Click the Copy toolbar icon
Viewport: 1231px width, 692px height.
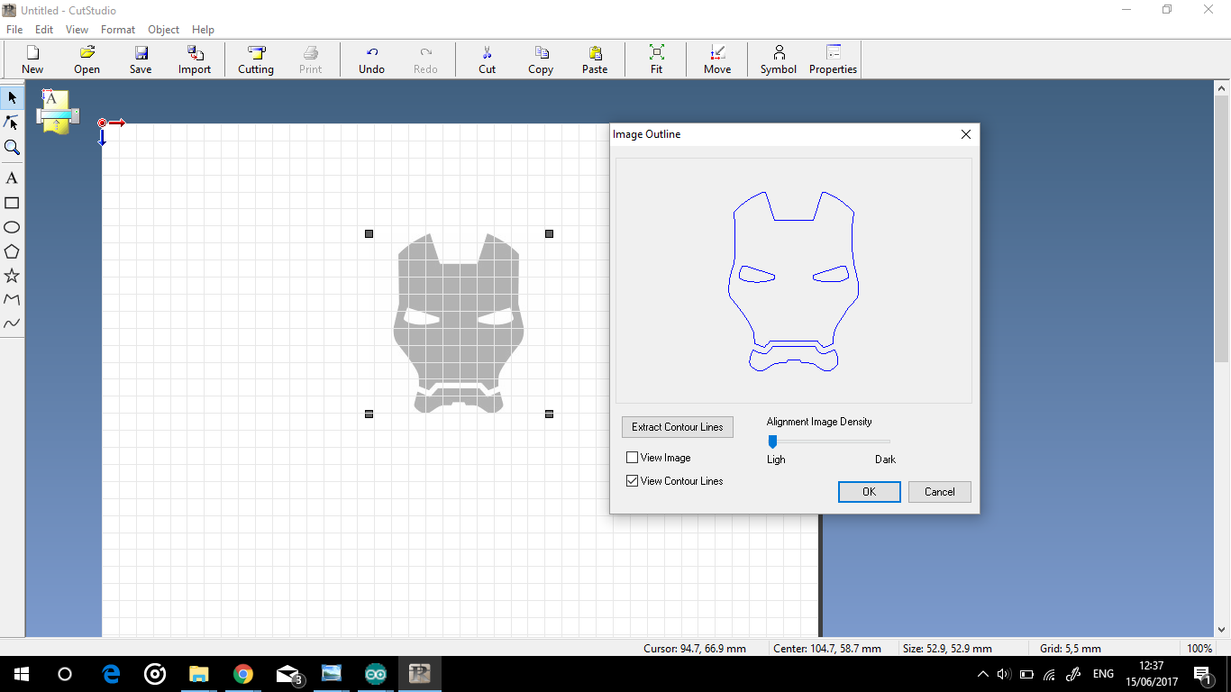(541, 59)
